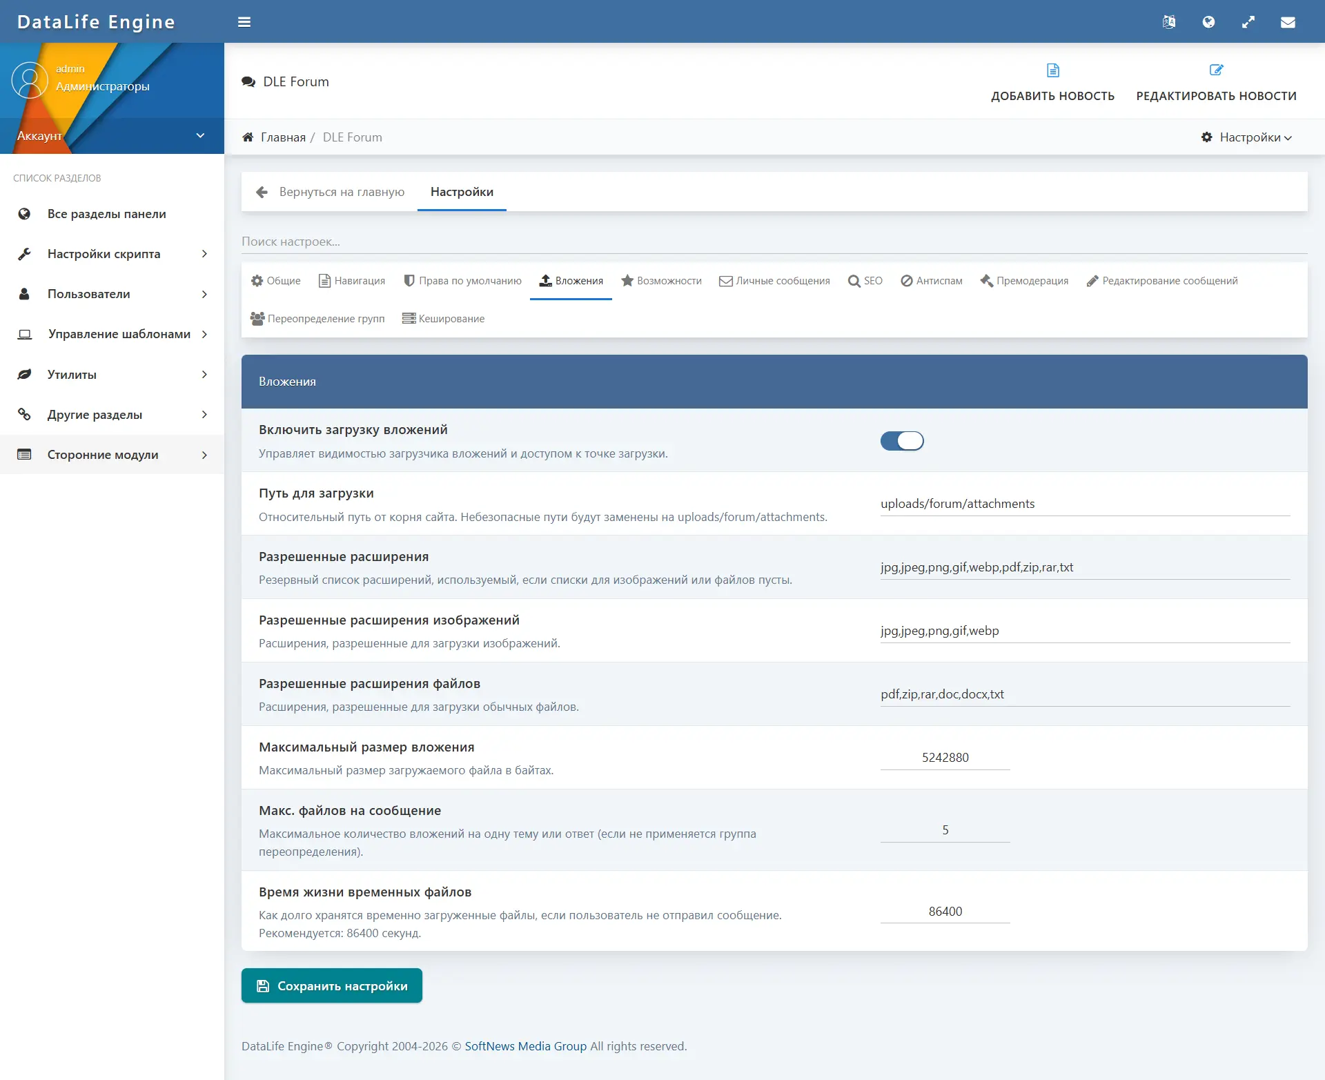This screenshot has height=1080, width=1325.
Task: Click the ДОБАВИТЬ НОВОСТЬ button
Action: click(x=1053, y=81)
